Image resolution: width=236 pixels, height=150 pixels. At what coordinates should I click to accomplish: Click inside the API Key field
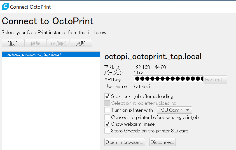pyautogui.click(x=169, y=79)
